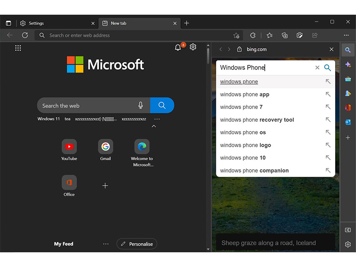Open the Favorites list icon
Screen dimensions: 356x267
[270, 35]
